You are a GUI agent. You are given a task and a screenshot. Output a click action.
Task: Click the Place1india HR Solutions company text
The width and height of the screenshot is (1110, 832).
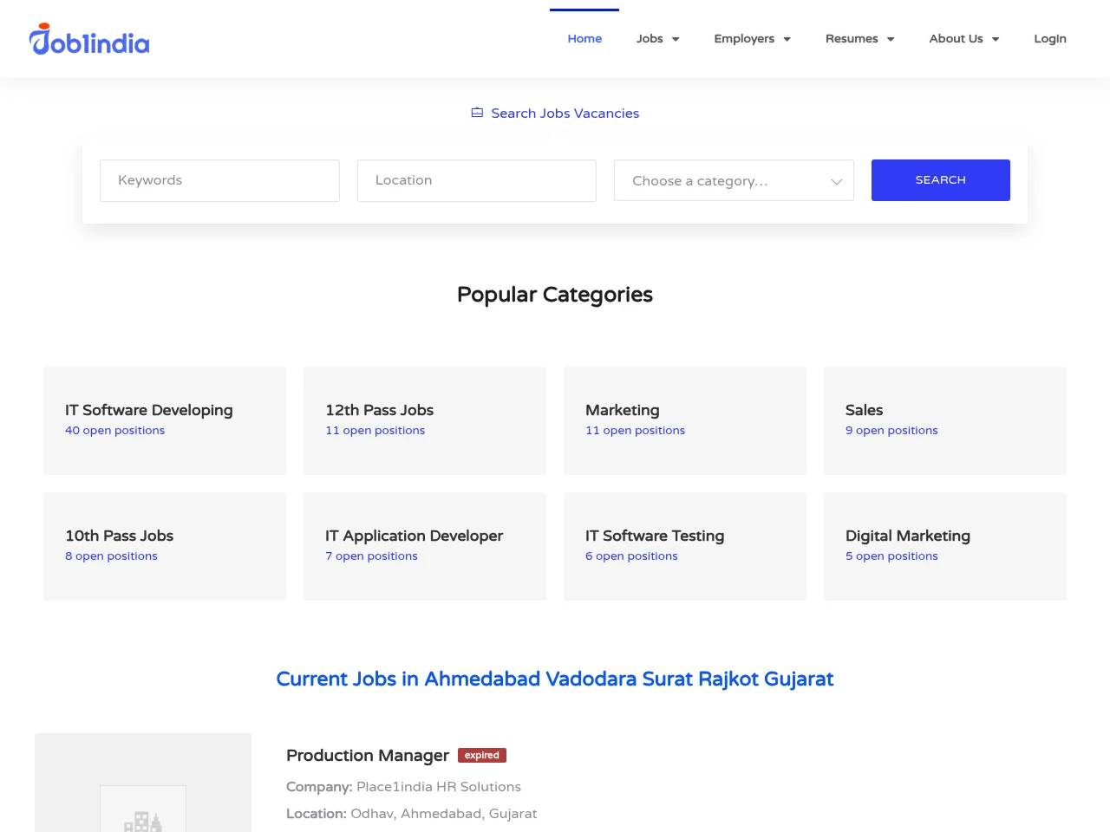click(439, 787)
